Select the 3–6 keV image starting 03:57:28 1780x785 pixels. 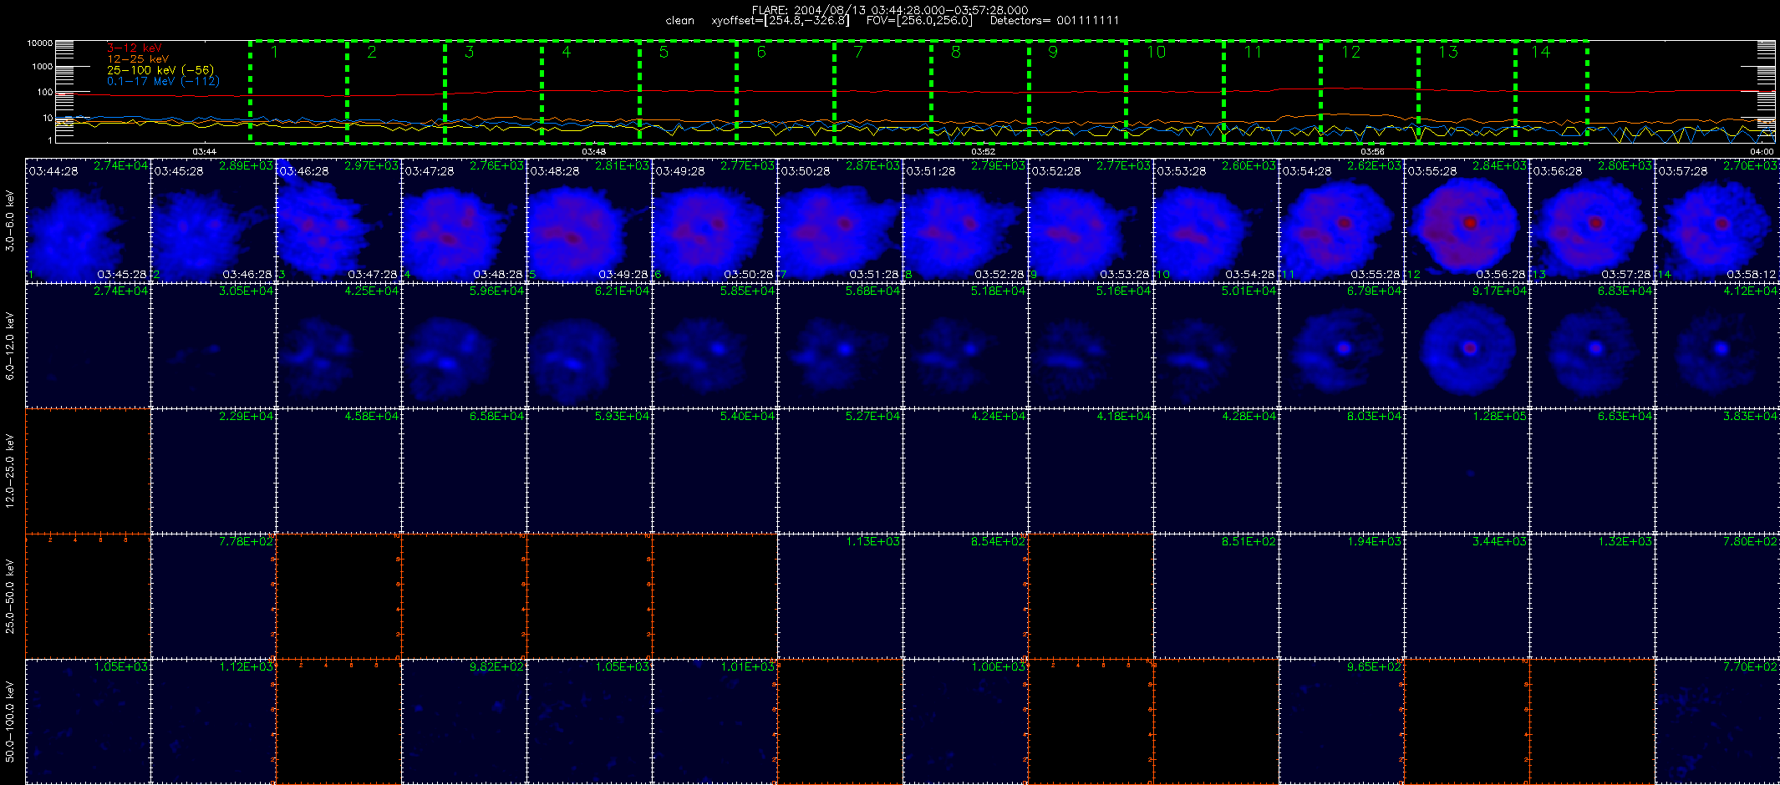click(x=1717, y=220)
